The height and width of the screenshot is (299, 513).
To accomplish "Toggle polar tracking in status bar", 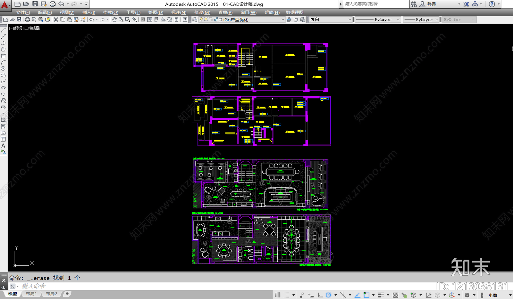I will pos(329,295).
